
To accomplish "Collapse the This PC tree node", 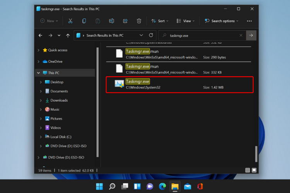I will (38, 73).
